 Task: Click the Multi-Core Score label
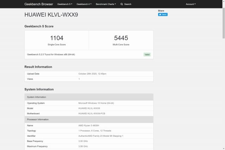click(x=121, y=45)
